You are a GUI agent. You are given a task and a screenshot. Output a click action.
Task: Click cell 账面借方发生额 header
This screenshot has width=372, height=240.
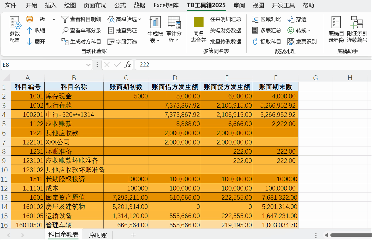coord(175,87)
